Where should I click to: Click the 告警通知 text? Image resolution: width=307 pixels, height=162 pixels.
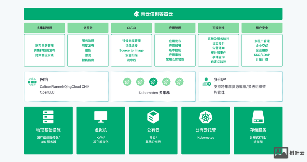tap(218, 48)
